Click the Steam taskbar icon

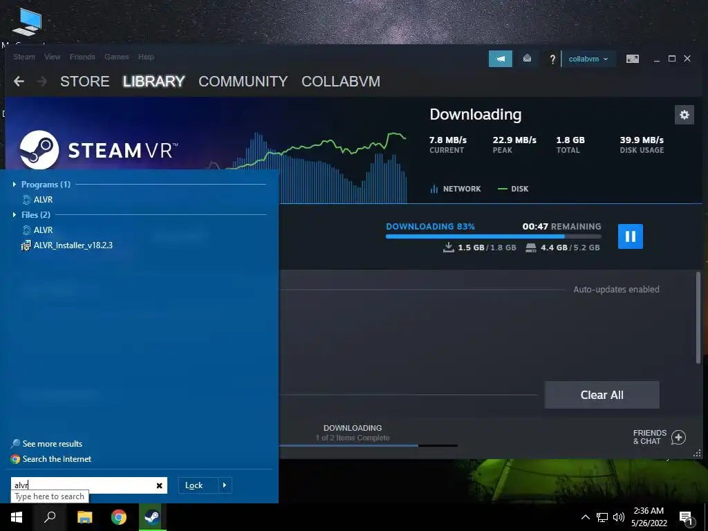153,517
